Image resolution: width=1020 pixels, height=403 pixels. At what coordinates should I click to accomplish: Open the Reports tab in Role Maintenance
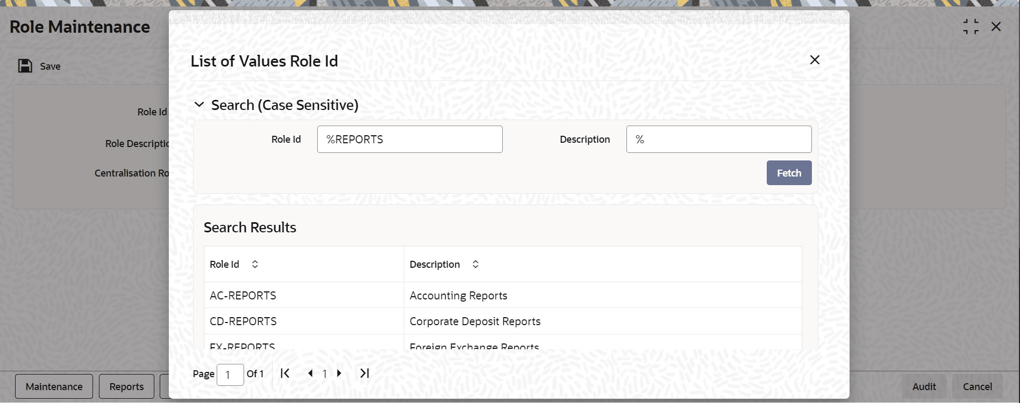126,386
